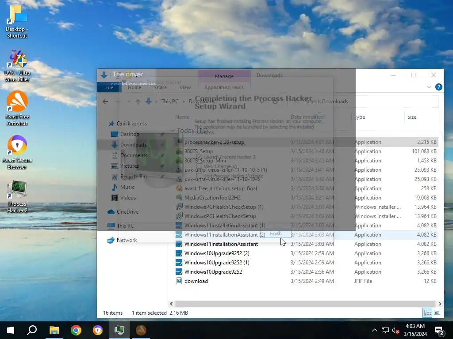Open Quick Access Toolbar customize dropdown
Viewport: 453px width, 339px height.
pos(136,75)
